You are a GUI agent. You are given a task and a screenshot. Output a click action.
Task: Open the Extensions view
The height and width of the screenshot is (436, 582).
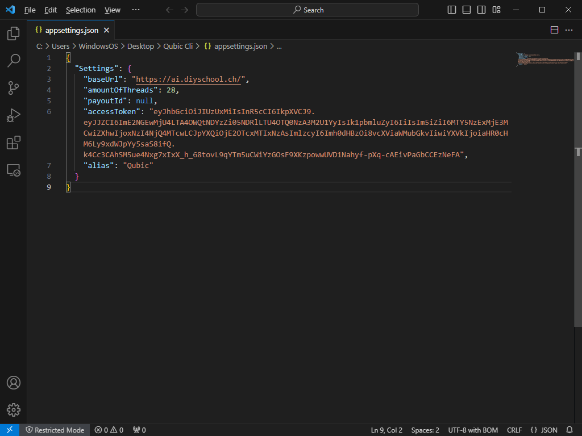tap(14, 142)
